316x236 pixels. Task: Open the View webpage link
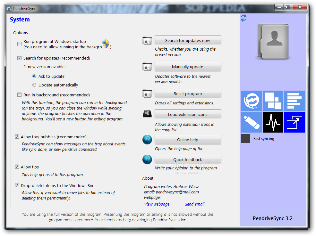click(x=157, y=204)
